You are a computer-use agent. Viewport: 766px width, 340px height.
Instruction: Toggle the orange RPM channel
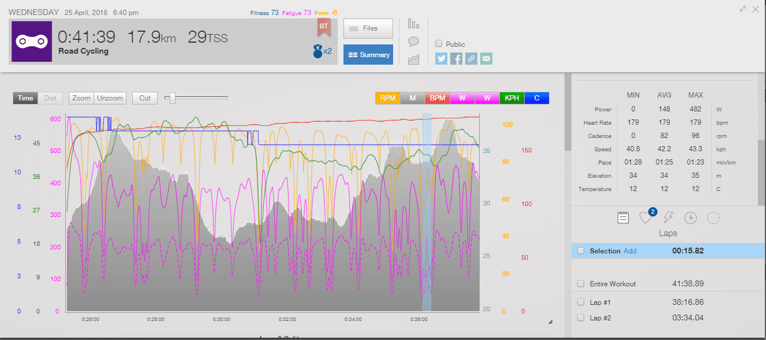(387, 98)
